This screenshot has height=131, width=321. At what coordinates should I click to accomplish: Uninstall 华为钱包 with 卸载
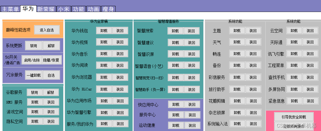pos(104,31)
